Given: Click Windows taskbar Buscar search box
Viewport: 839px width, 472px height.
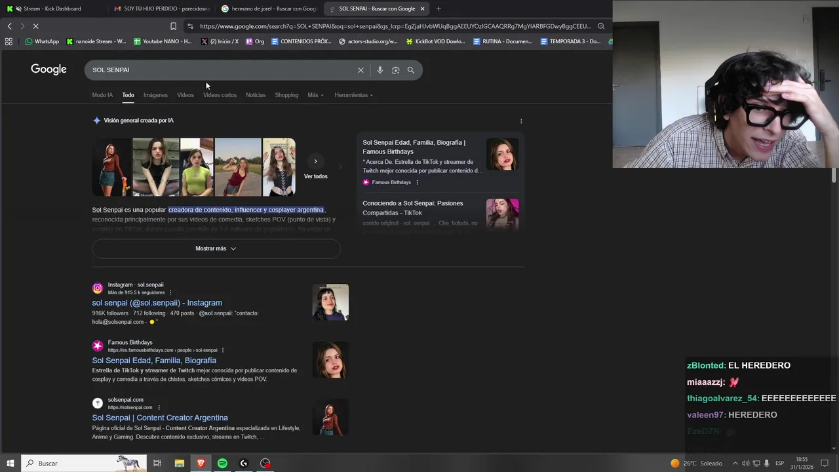Looking at the screenshot, I should 84,463.
